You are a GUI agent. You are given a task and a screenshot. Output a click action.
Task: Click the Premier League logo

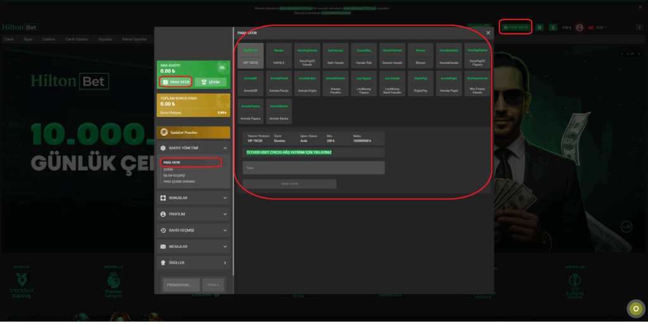(x=114, y=285)
